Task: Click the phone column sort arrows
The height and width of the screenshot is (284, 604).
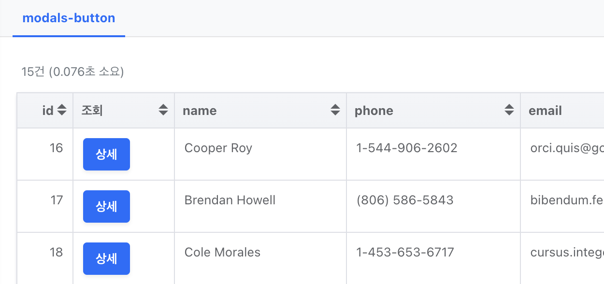Action: 509,110
